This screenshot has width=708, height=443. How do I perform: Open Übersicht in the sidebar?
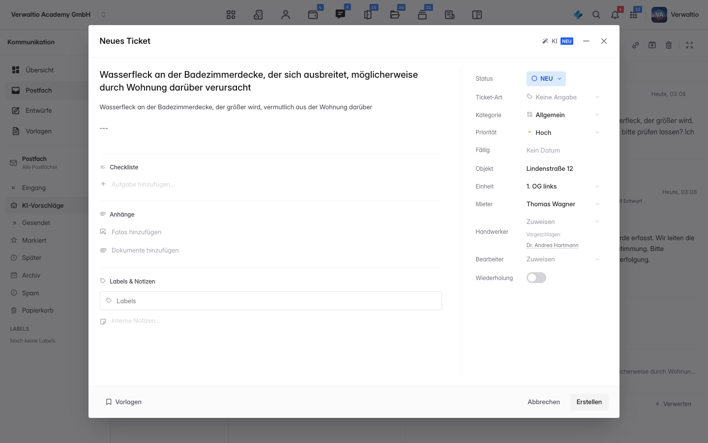point(47,70)
